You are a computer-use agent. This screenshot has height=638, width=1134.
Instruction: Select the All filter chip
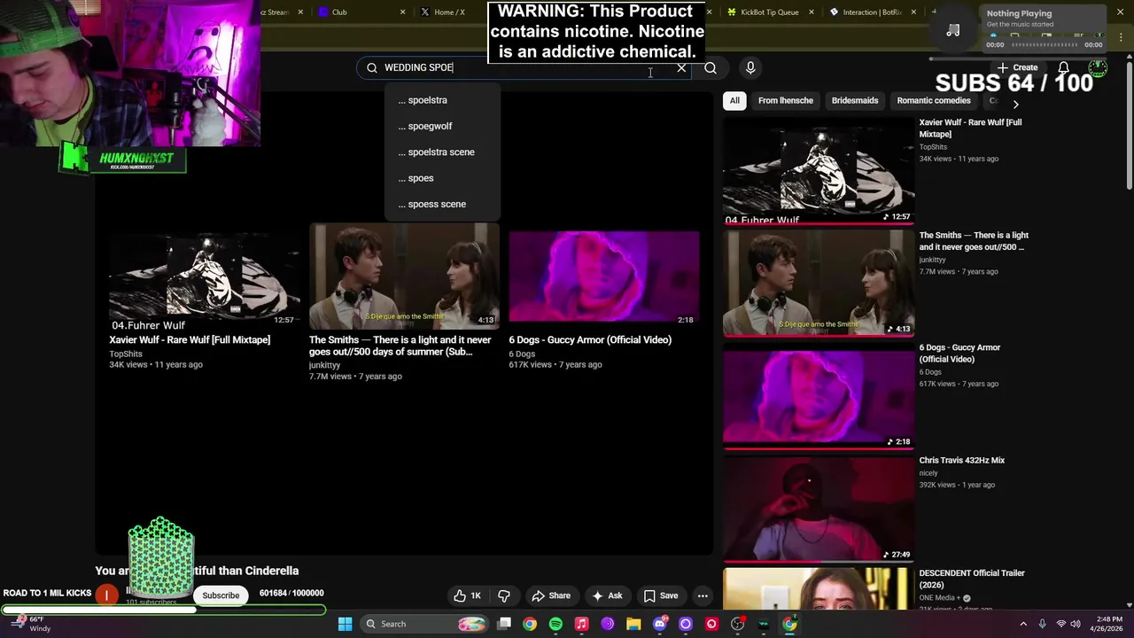(734, 101)
